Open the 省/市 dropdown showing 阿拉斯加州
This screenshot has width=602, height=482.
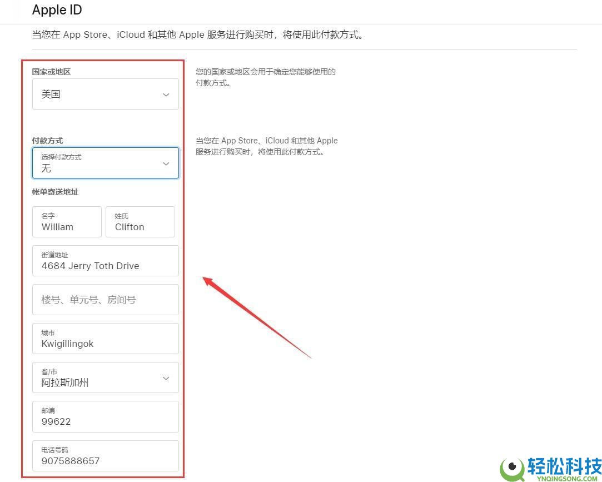[x=106, y=377]
